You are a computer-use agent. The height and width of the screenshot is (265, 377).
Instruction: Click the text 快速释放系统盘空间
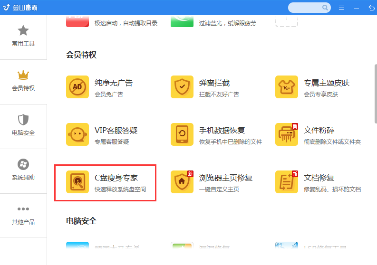tap(120, 189)
